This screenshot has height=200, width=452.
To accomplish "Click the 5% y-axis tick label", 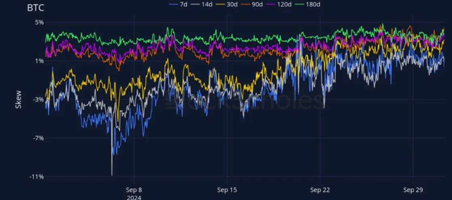I will 40,22.
